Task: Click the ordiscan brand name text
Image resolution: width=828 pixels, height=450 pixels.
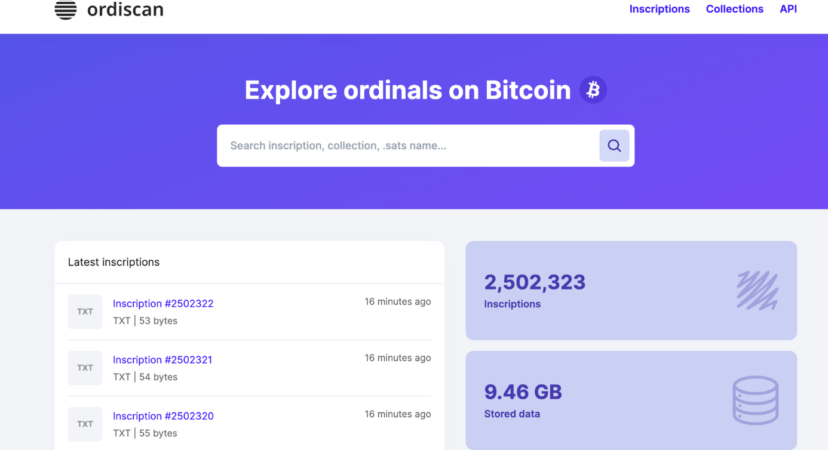Action: pyautogui.click(x=125, y=10)
